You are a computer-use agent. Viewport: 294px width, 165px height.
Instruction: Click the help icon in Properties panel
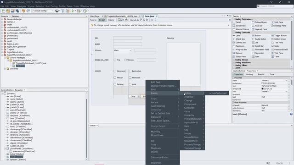[x=291, y=114]
